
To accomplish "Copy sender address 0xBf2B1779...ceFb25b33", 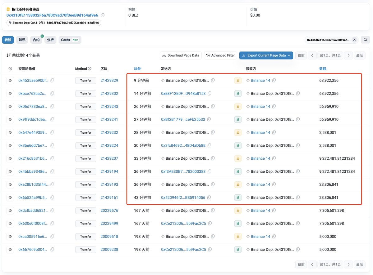I will tap(209, 119).
